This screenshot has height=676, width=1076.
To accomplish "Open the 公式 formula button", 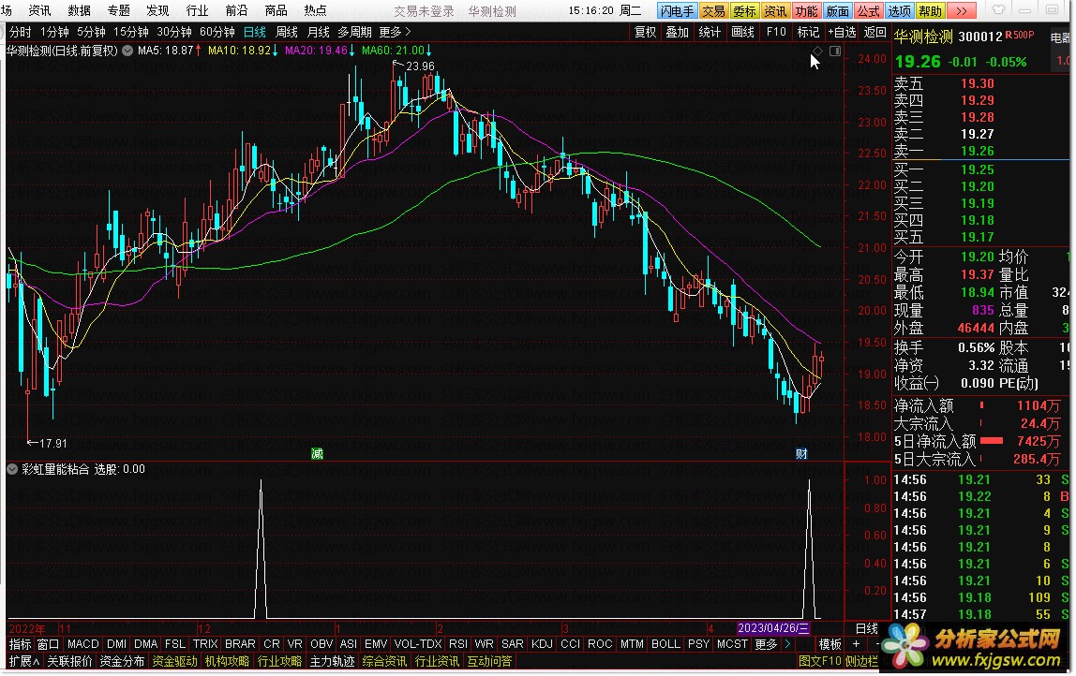I will [868, 11].
